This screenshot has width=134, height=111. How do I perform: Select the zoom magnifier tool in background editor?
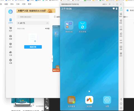click(x=47, y=102)
